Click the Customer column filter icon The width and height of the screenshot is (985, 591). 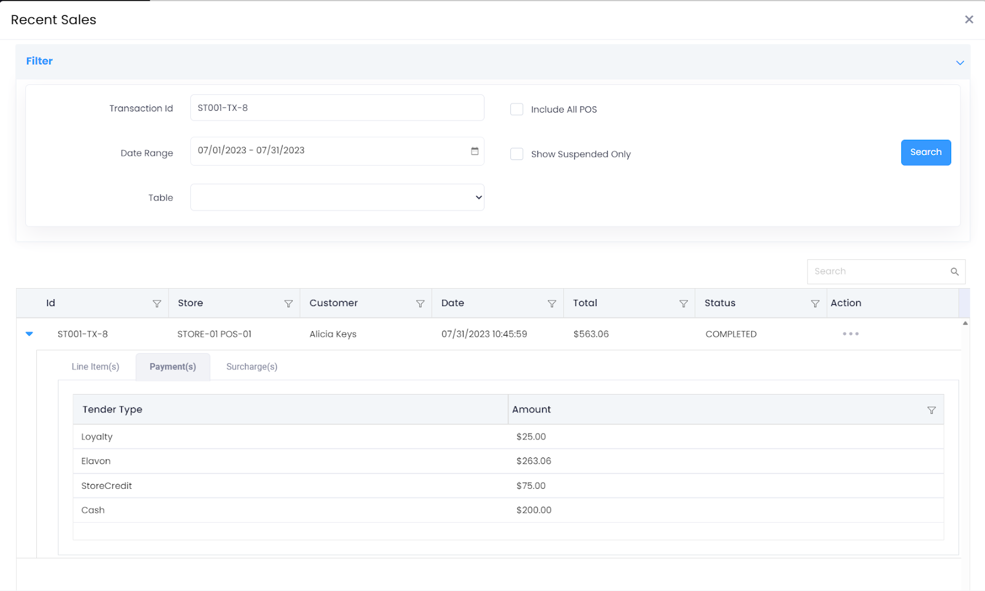pyautogui.click(x=420, y=304)
